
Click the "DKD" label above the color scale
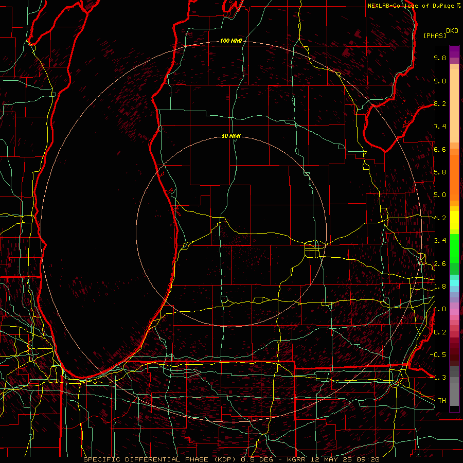tap(452, 31)
